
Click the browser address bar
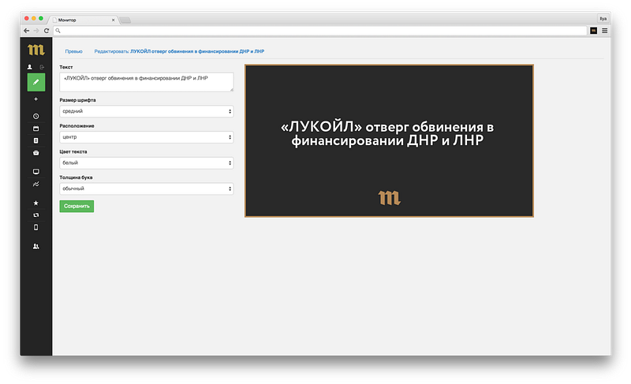(320, 31)
